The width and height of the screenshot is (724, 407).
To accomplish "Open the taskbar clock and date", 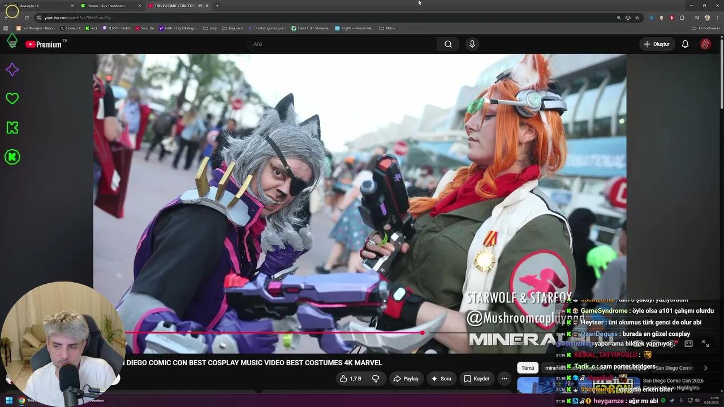I will point(711,400).
